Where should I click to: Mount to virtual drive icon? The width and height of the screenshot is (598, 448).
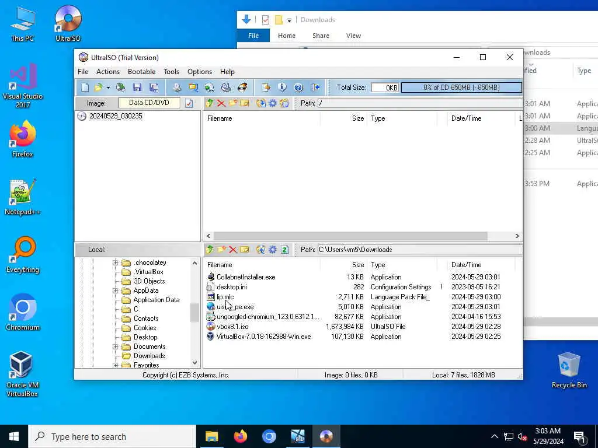tap(226, 87)
